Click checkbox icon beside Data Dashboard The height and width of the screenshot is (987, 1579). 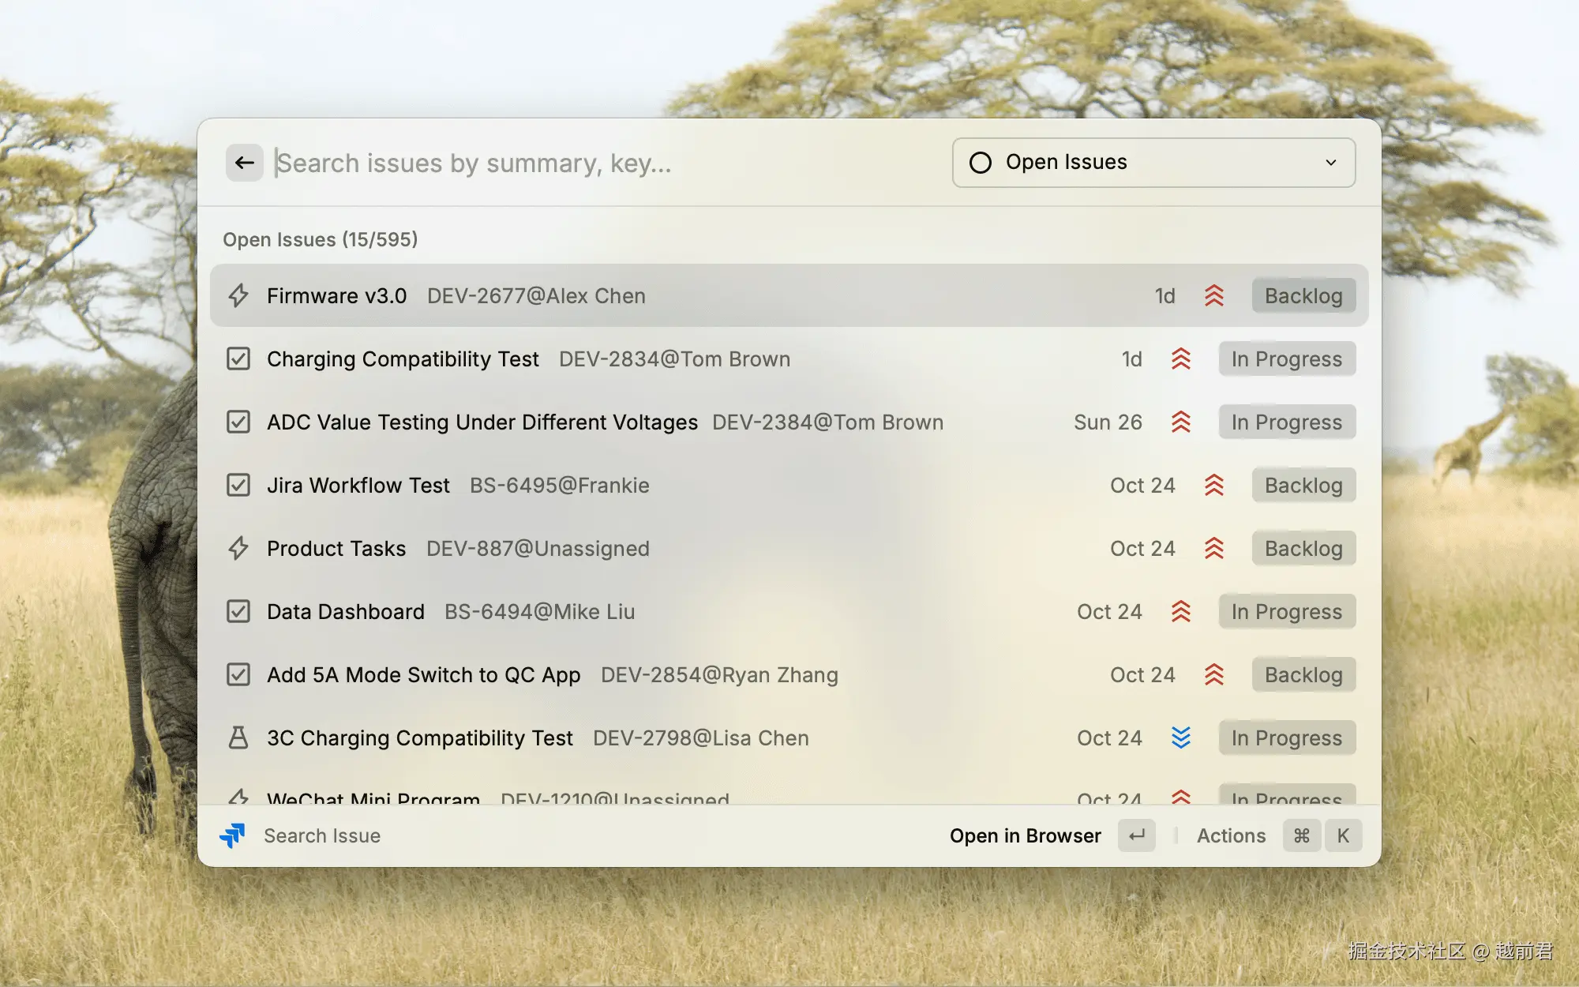pos(238,612)
